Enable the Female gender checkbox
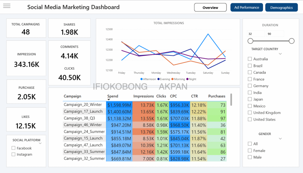303x173 pixels. coord(250,151)
